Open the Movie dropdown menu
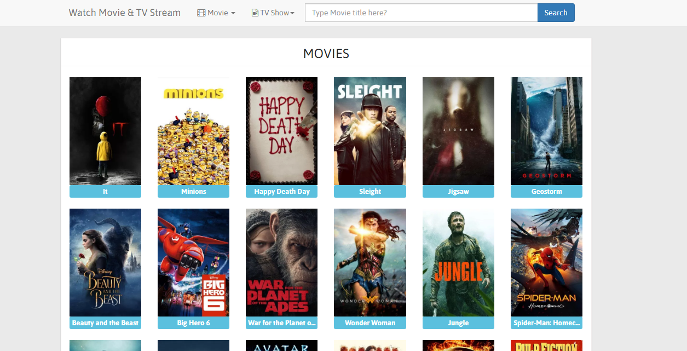The width and height of the screenshot is (687, 351). 216,12
